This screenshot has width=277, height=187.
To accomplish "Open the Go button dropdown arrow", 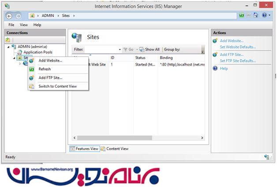I will pos(137,50).
